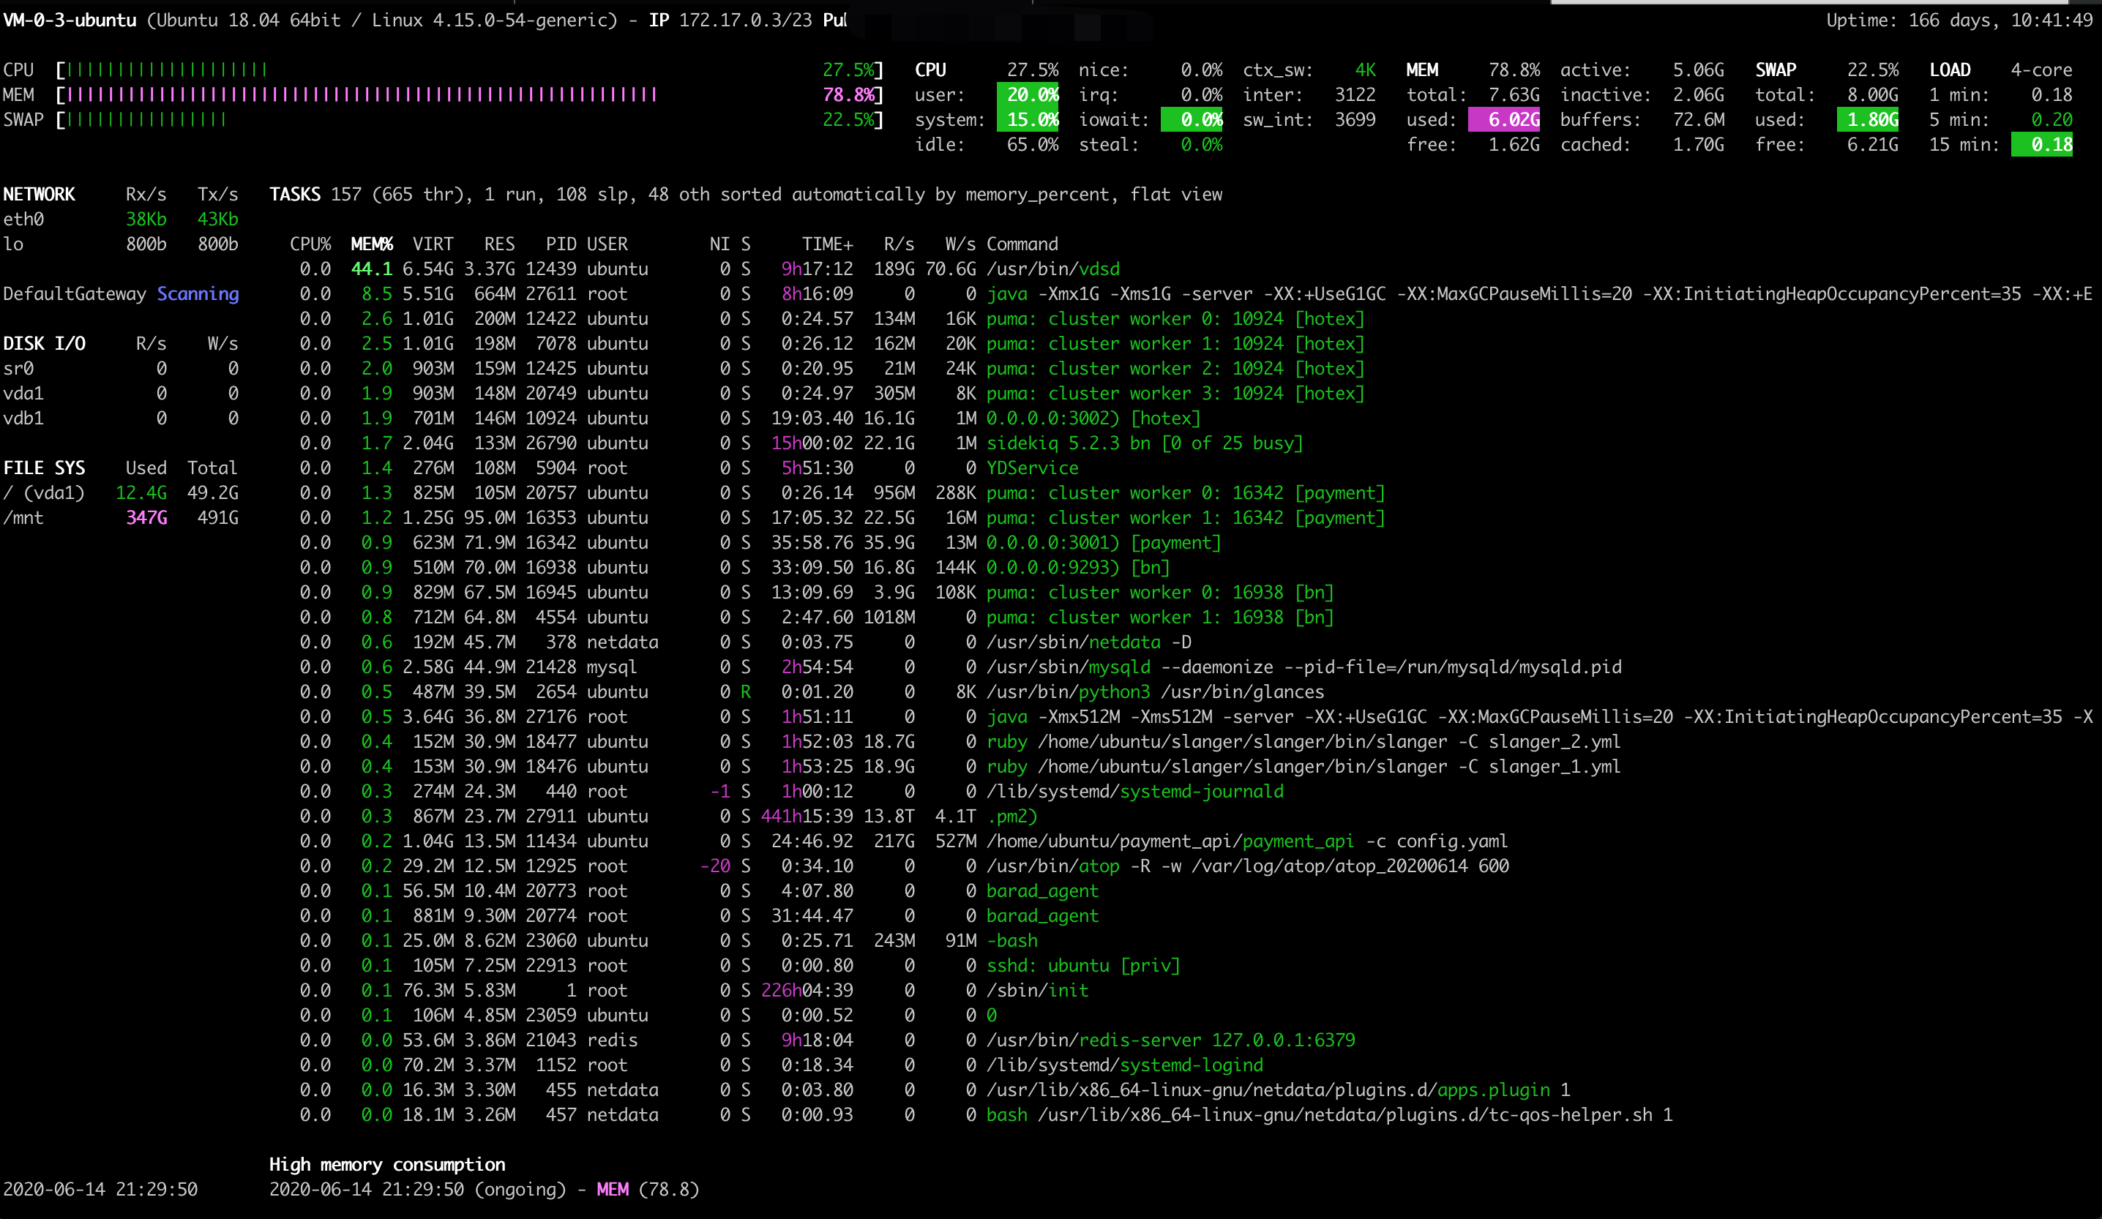Click the CPU user value 20.0%
The height and width of the screenshot is (1219, 2102).
point(1028,95)
